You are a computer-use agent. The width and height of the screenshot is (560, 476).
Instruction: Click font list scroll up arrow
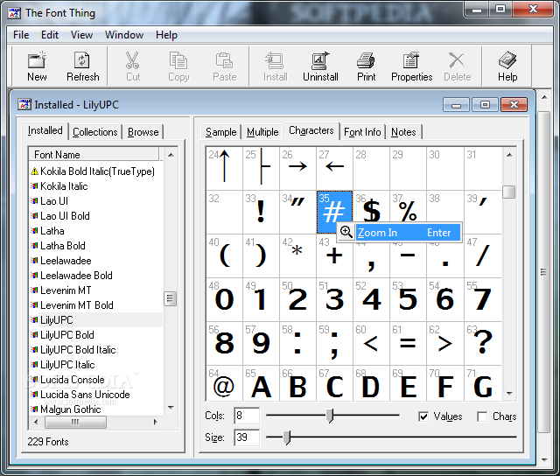pos(171,155)
